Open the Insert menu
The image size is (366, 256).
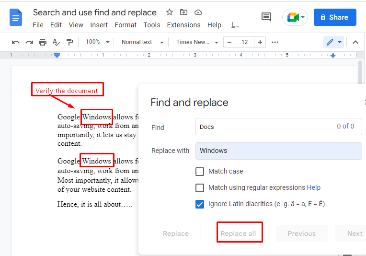(x=99, y=25)
